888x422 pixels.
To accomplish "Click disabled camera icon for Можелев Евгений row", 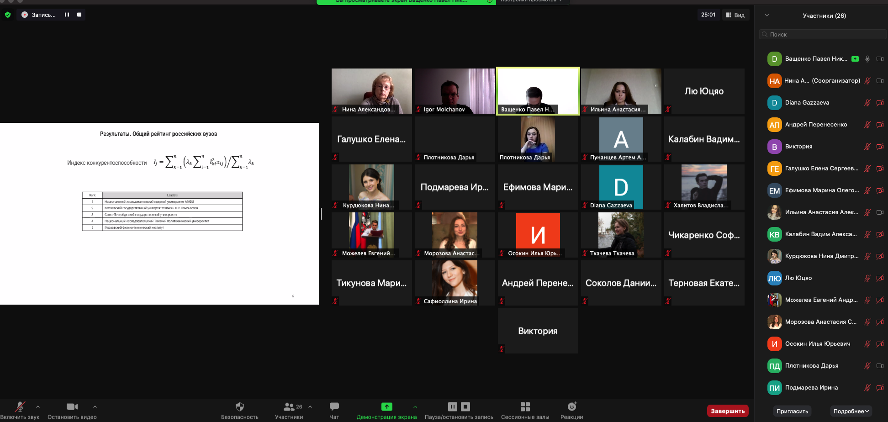I will click(880, 300).
